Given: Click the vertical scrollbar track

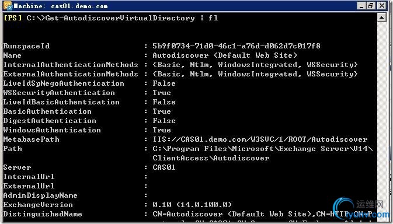Looking at the screenshot, I should point(382,120).
